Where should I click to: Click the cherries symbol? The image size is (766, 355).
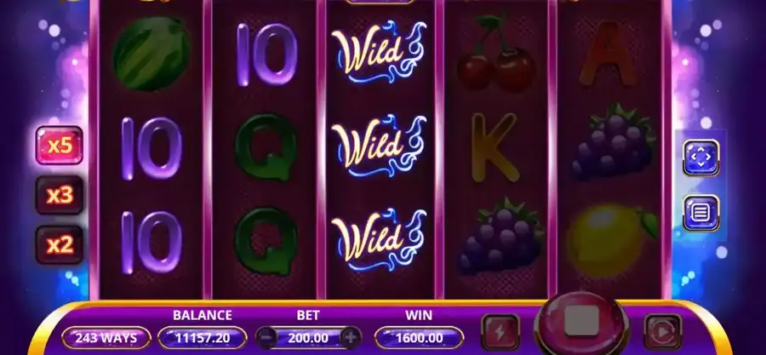pyautogui.click(x=495, y=54)
